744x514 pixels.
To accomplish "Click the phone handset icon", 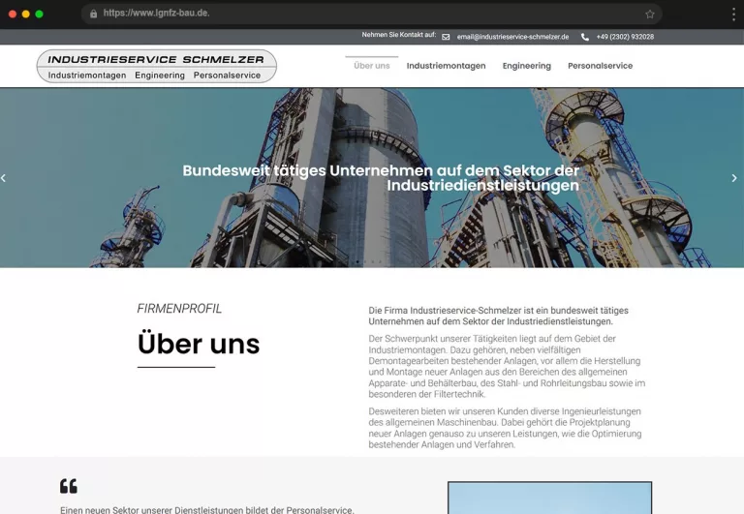I will pyautogui.click(x=585, y=37).
